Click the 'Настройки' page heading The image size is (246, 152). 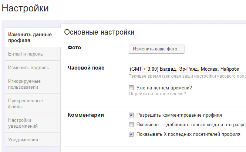[x=25, y=8]
